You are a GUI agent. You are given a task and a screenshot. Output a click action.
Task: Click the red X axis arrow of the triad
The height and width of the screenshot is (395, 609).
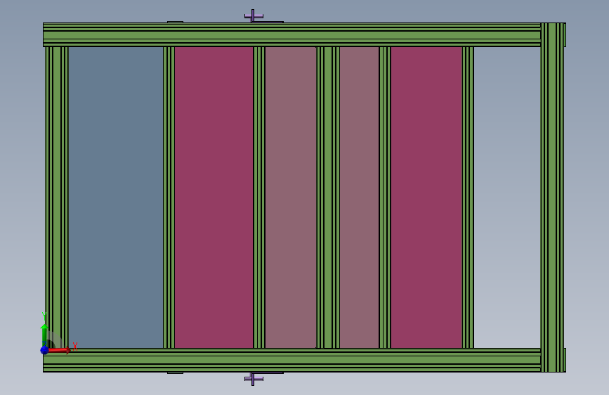click(60, 350)
